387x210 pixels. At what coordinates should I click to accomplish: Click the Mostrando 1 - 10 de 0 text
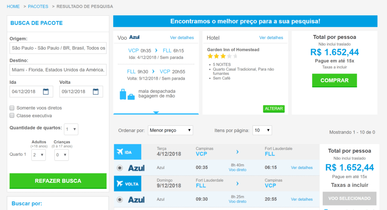click(352, 132)
